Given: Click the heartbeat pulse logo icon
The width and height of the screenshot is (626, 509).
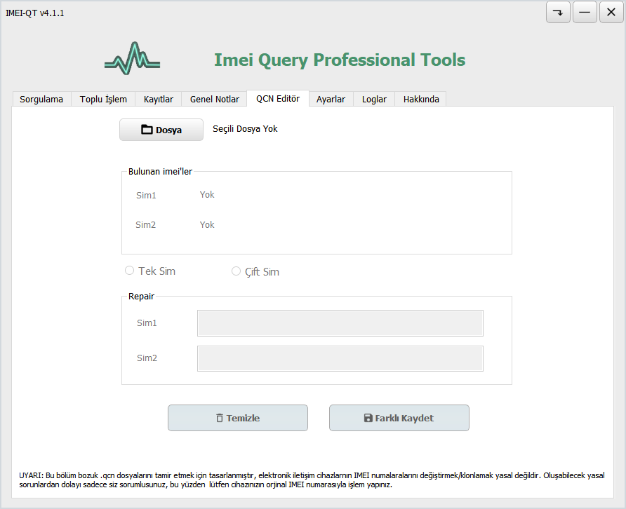Looking at the screenshot, I should tap(132, 59).
